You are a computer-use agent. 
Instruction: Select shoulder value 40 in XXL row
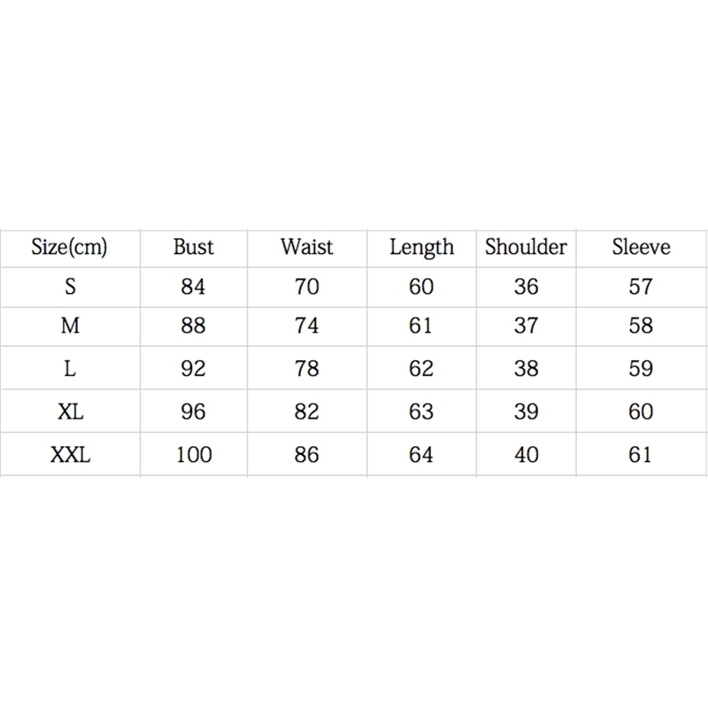pyautogui.click(x=526, y=455)
